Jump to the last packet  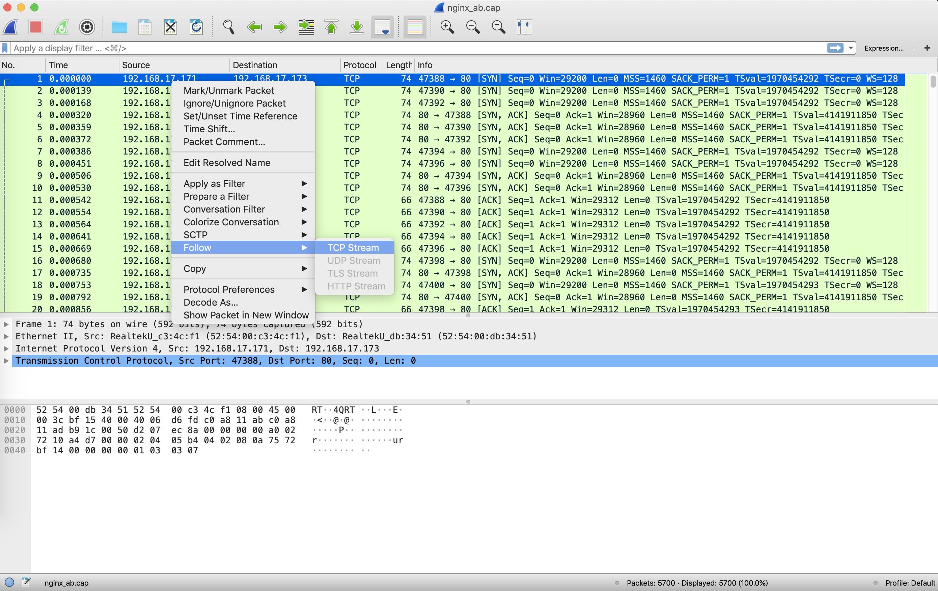(x=357, y=27)
